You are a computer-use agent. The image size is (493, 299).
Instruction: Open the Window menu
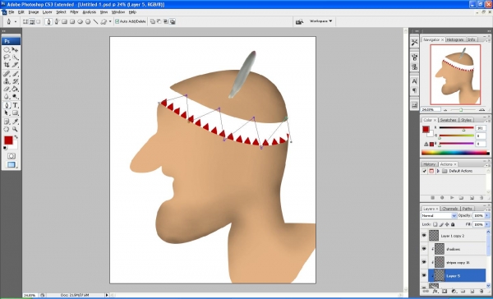pyautogui.click(x=118, y=12)
